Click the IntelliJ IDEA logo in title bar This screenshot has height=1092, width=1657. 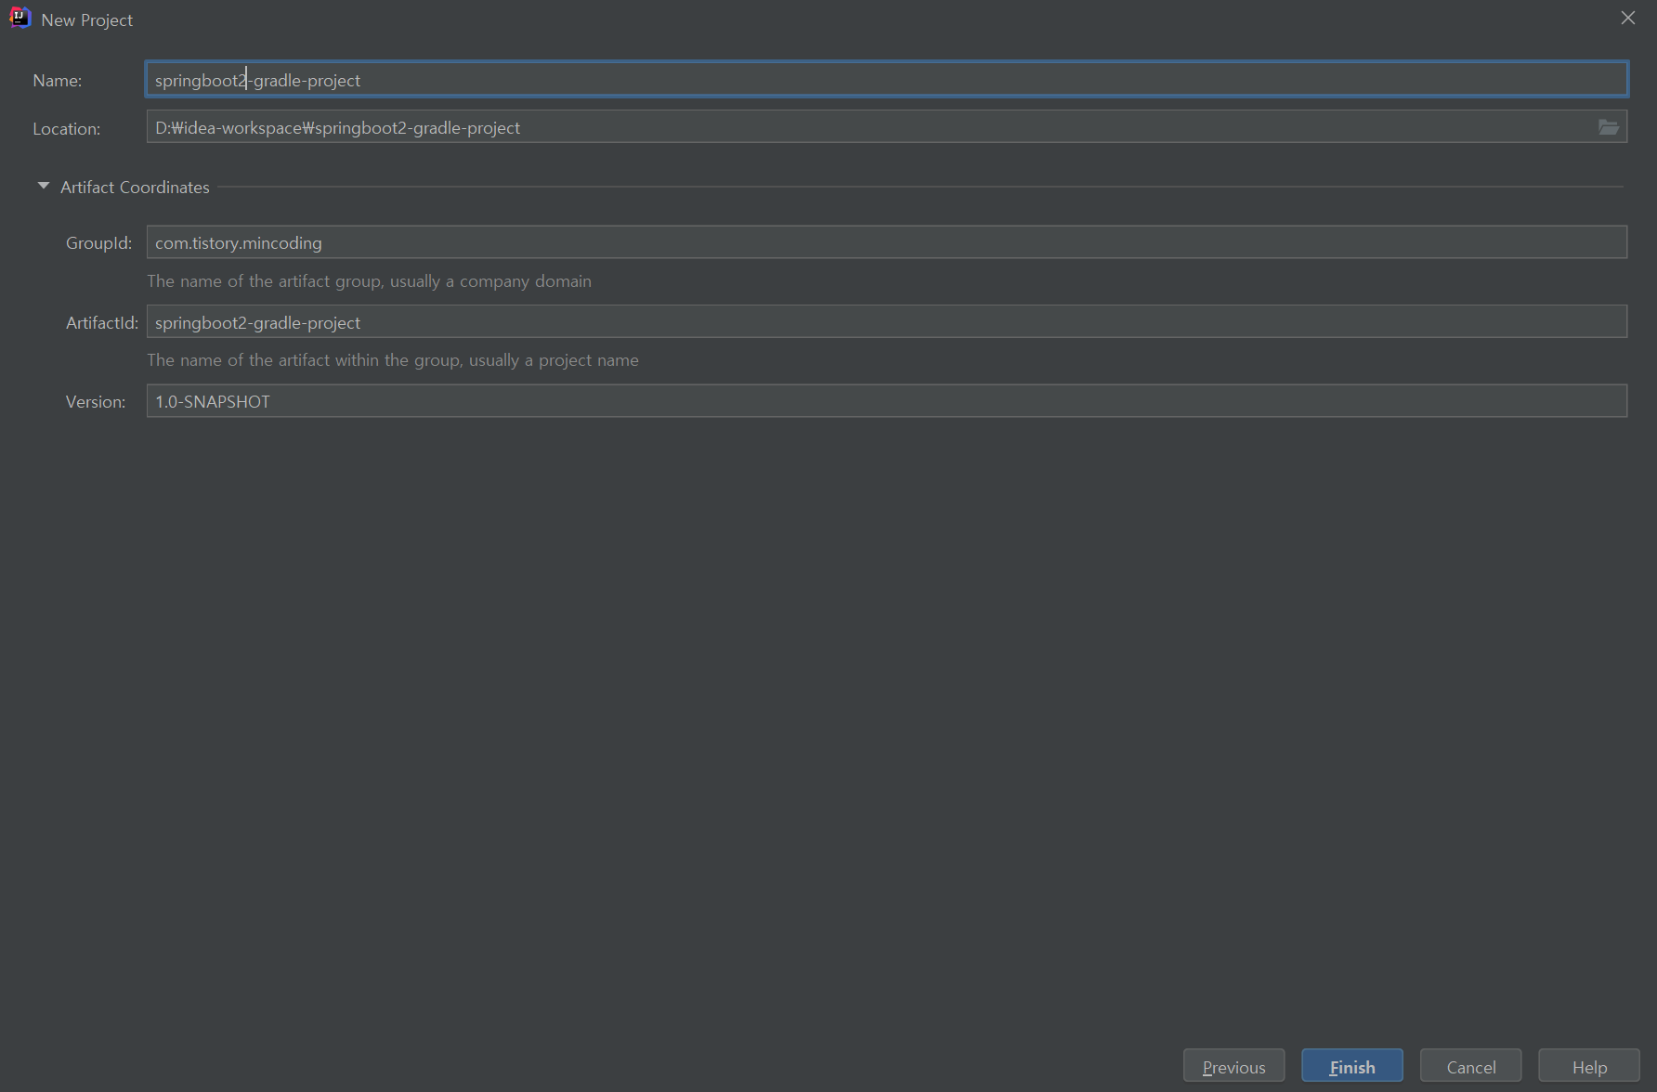pyautogui.click(x=20, y=18)
